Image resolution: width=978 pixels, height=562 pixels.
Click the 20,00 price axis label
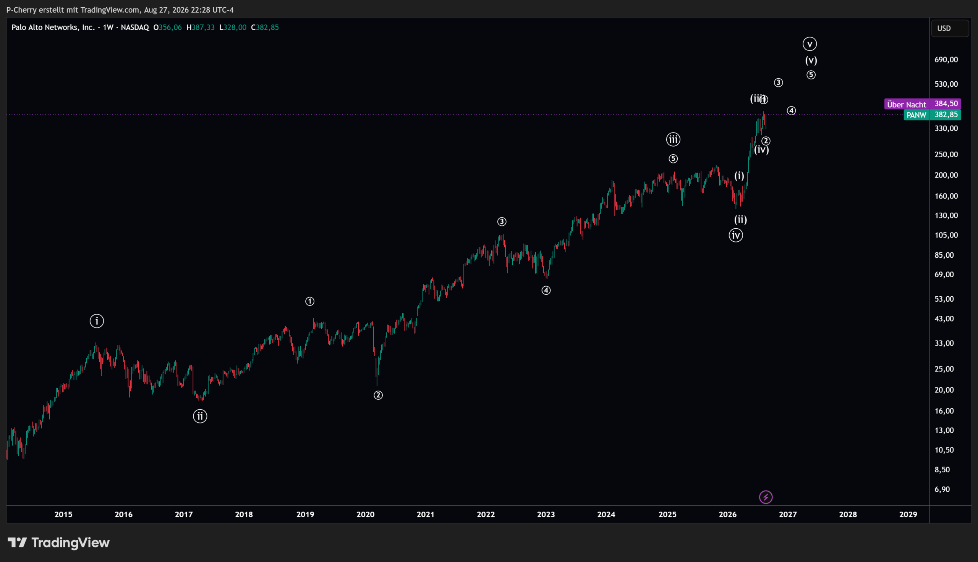944,390
